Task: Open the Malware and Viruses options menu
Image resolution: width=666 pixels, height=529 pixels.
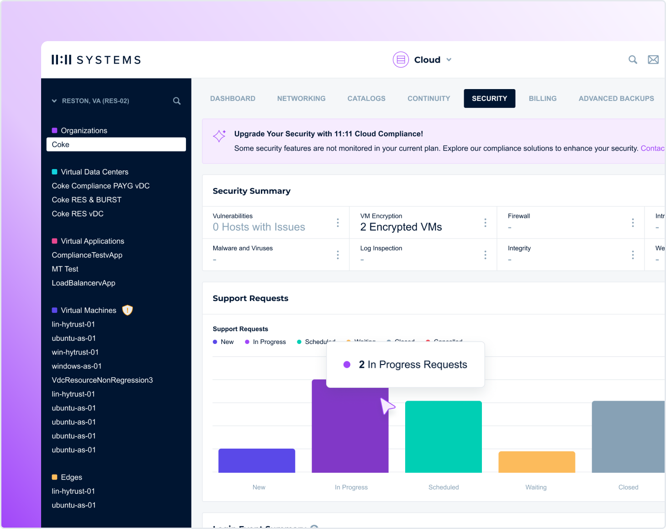Action: point(338,254)
